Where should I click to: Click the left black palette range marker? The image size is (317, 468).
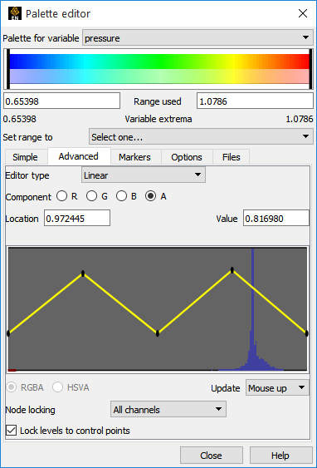[8, 69]
